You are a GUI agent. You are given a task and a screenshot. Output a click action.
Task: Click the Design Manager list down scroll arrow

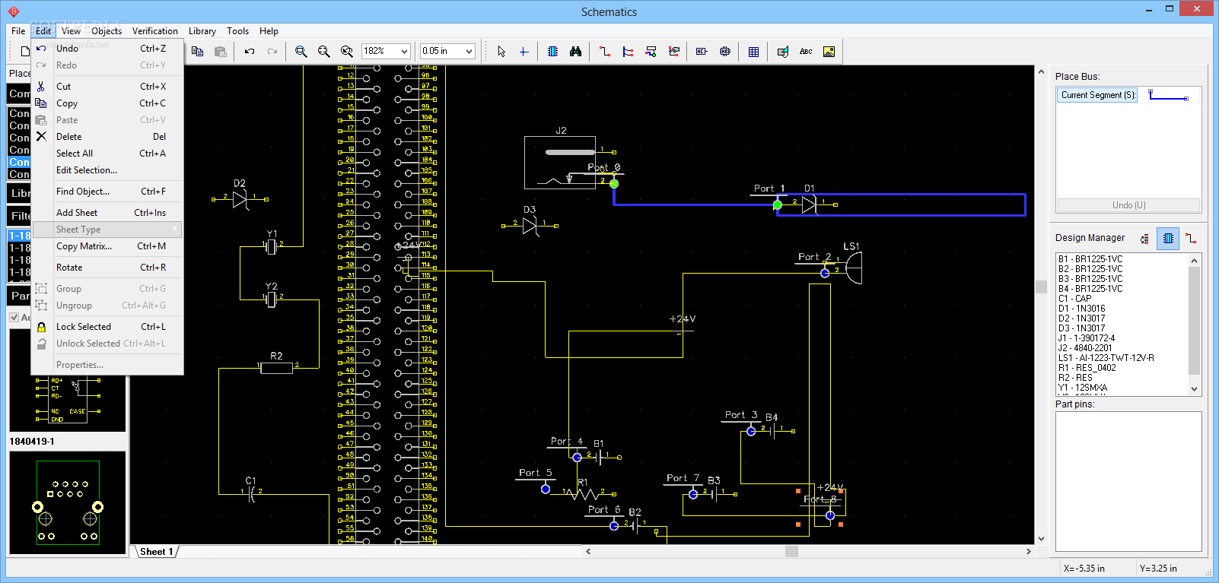click(1194, 388)
